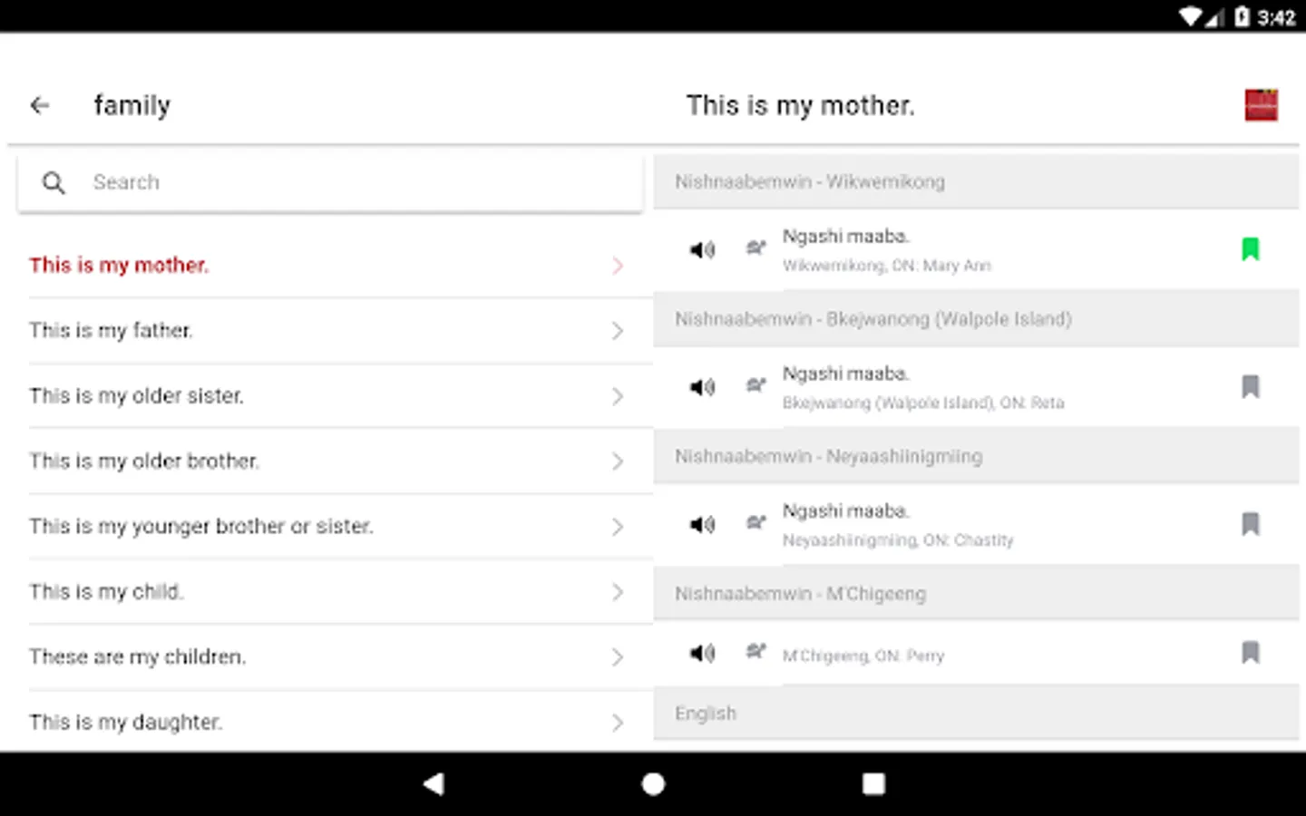
Task: Remove the green Wikwemikong bookmark
Action: [1250, 248]
